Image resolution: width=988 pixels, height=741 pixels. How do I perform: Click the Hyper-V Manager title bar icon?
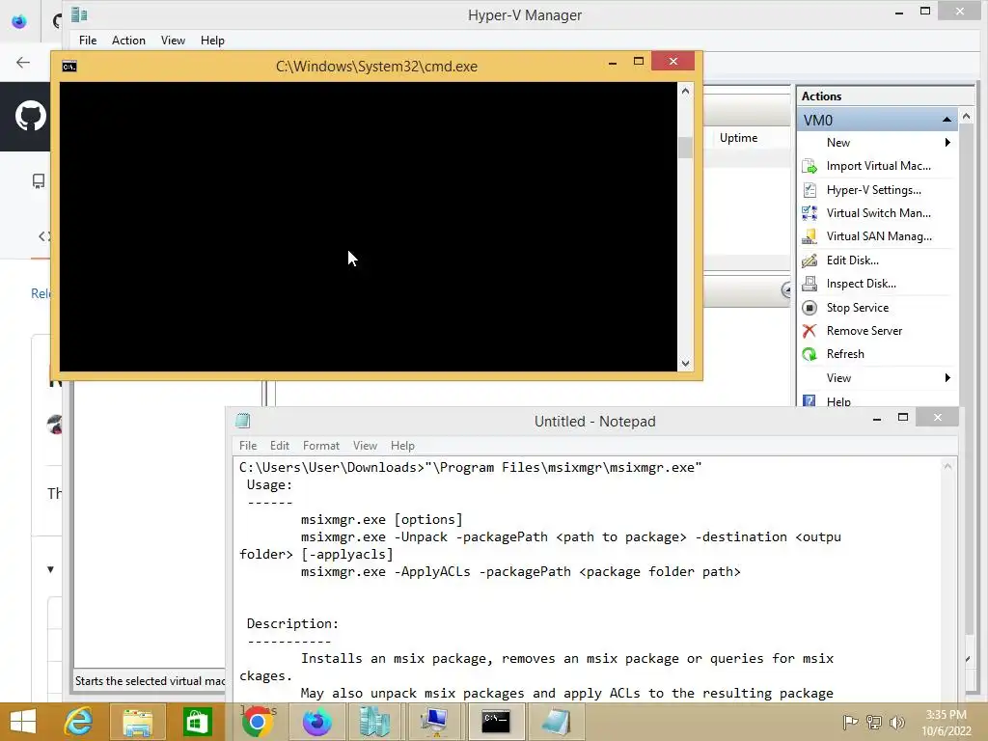coord(79,14)
